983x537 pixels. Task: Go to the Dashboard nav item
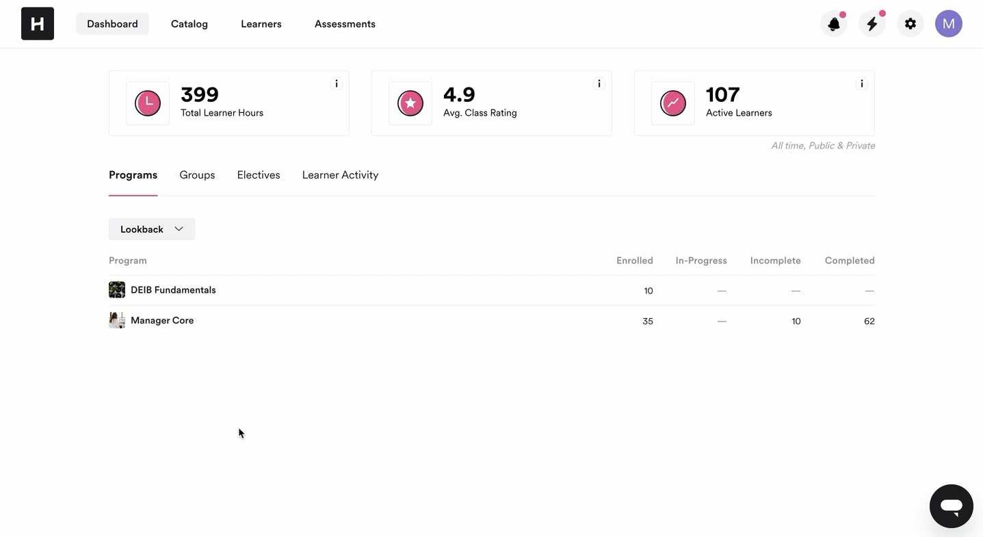coord(112,24)
